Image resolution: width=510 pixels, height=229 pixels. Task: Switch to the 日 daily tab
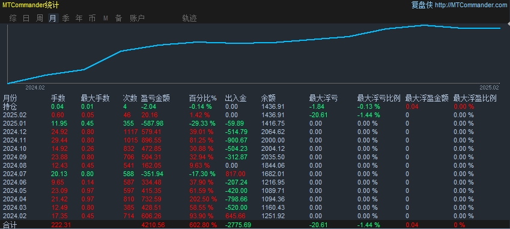[26, 18]
